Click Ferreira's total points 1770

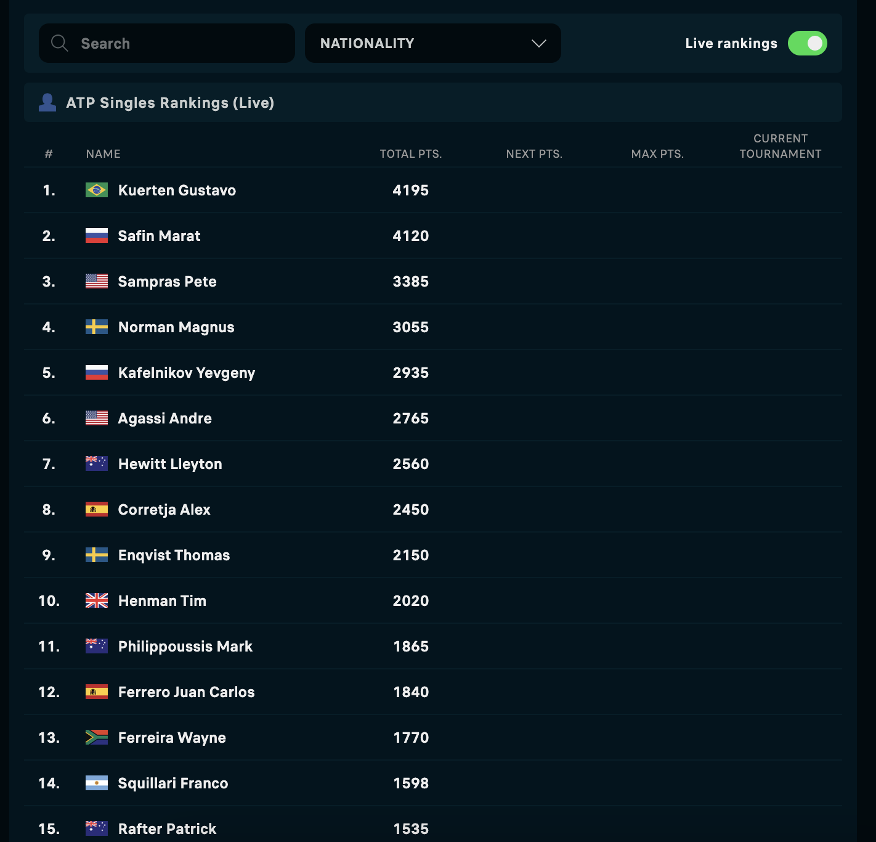pyautogui.click(x=411, y=738)
